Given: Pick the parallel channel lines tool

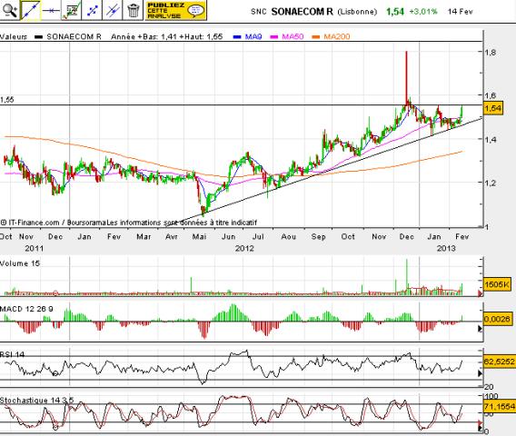Looking at the screenshot, I should point(113,11).
